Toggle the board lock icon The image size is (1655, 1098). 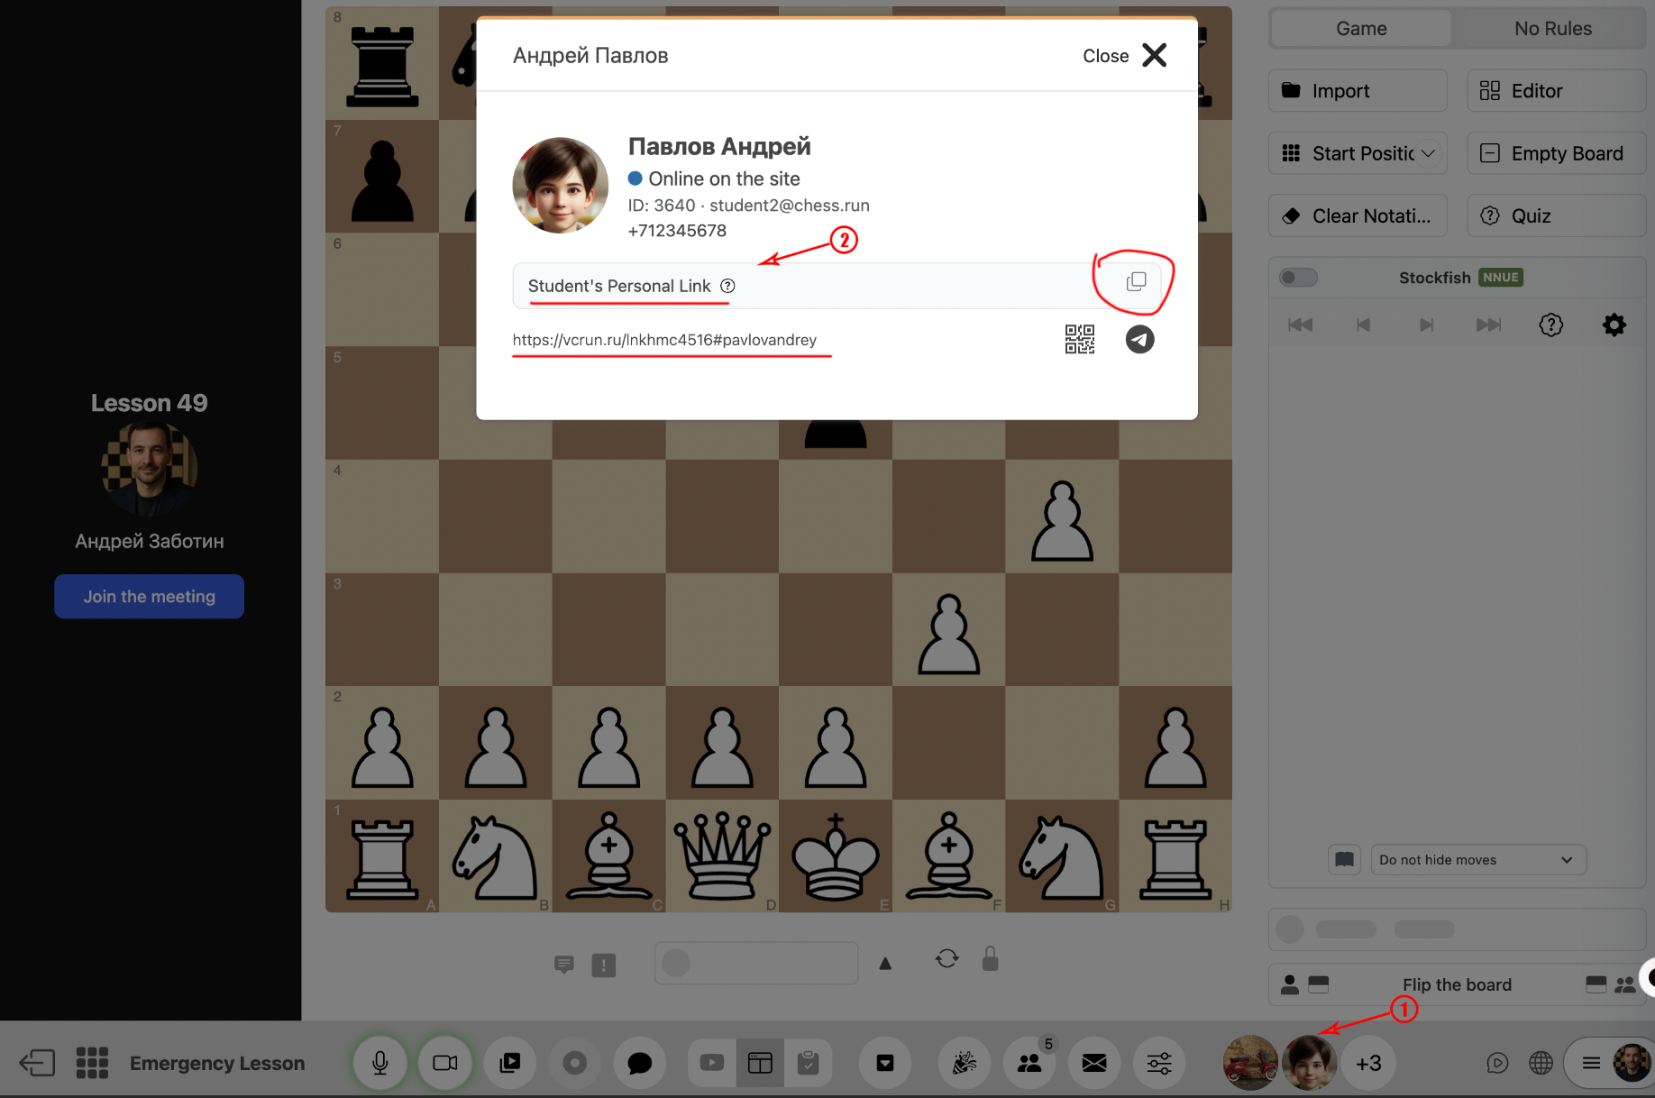pos(990,958)
